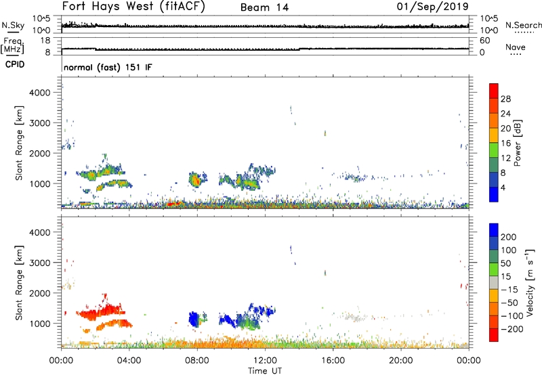Screen dimensions: 542x375
Task: Click the yellow 16–20 dB Power colorbar segment
Action: pos(494,135)
